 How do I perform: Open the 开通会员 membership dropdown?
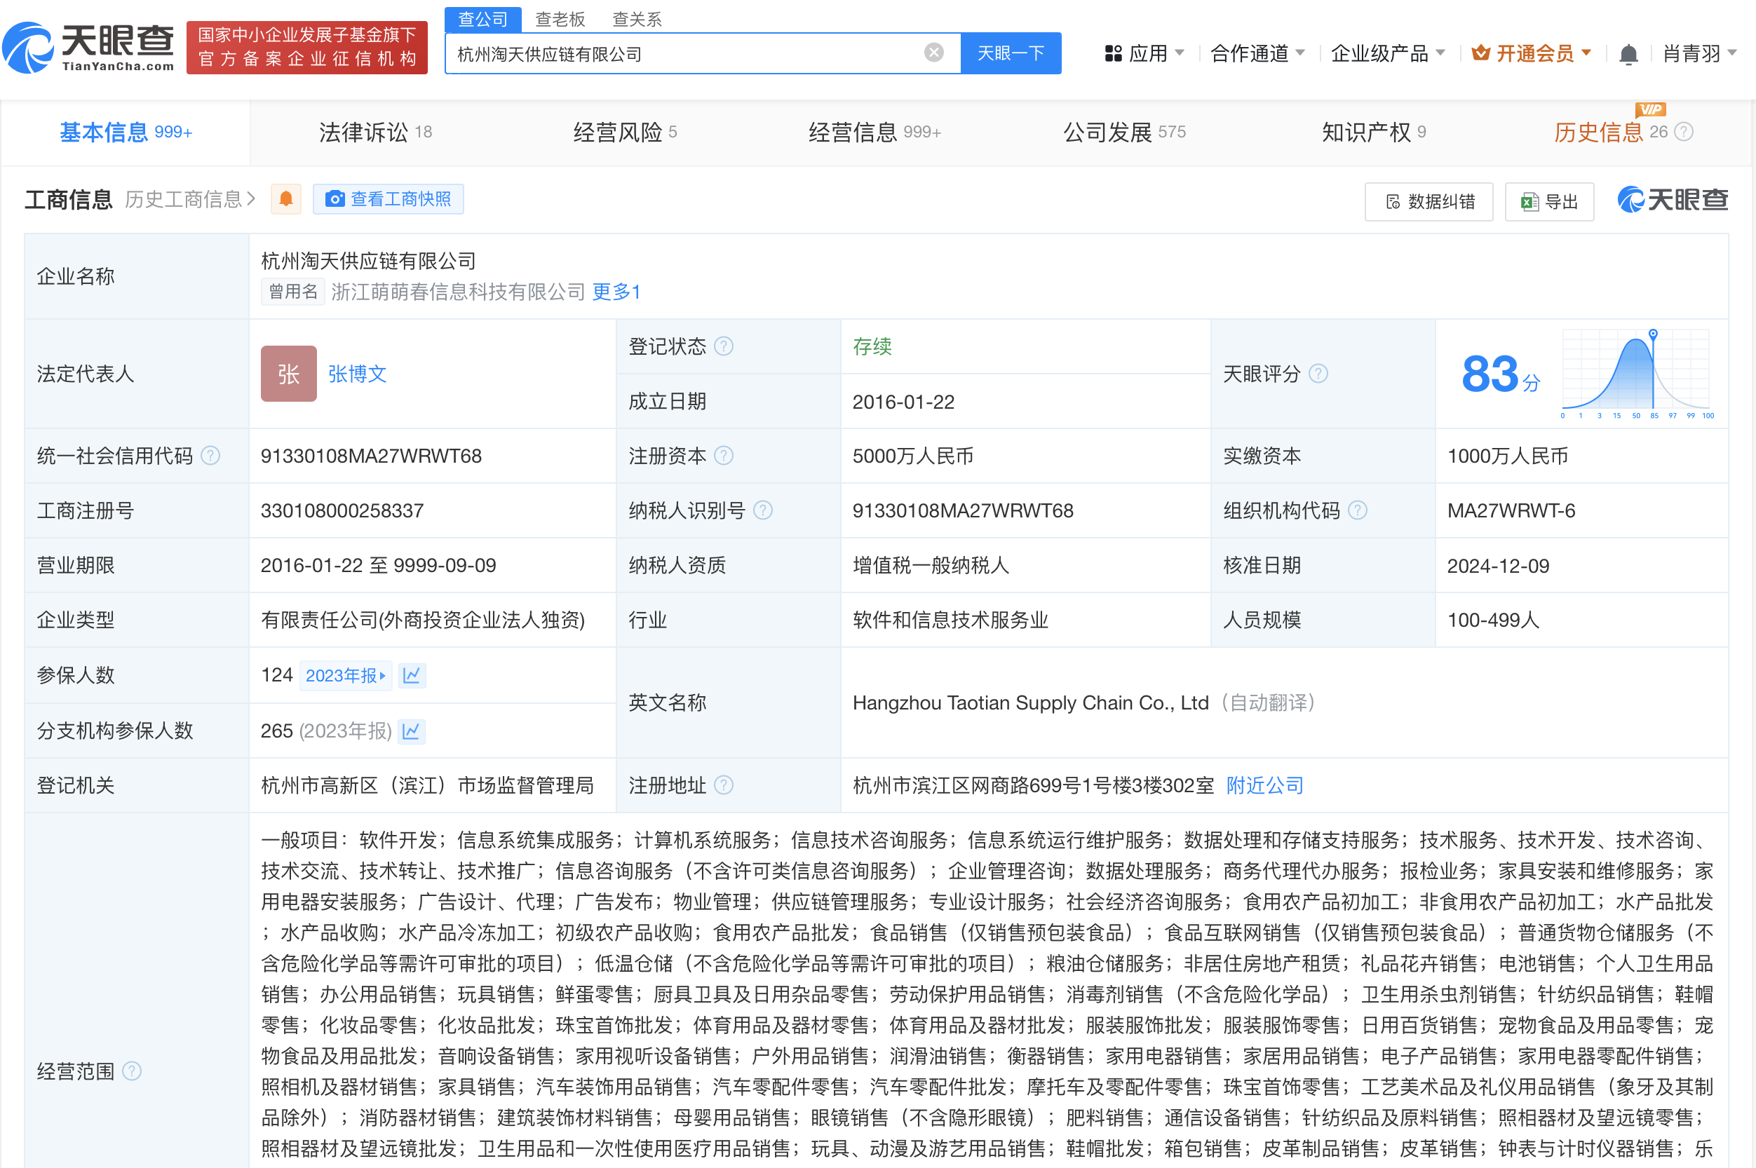[1532, 53]
